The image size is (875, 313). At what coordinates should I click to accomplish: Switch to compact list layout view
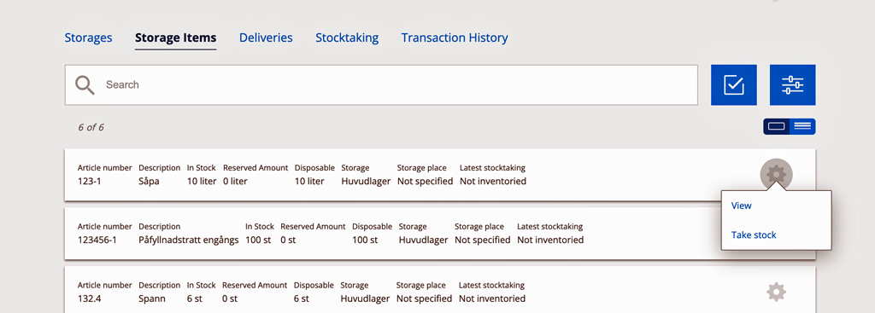pyautogui.click(x=802, y=126)
